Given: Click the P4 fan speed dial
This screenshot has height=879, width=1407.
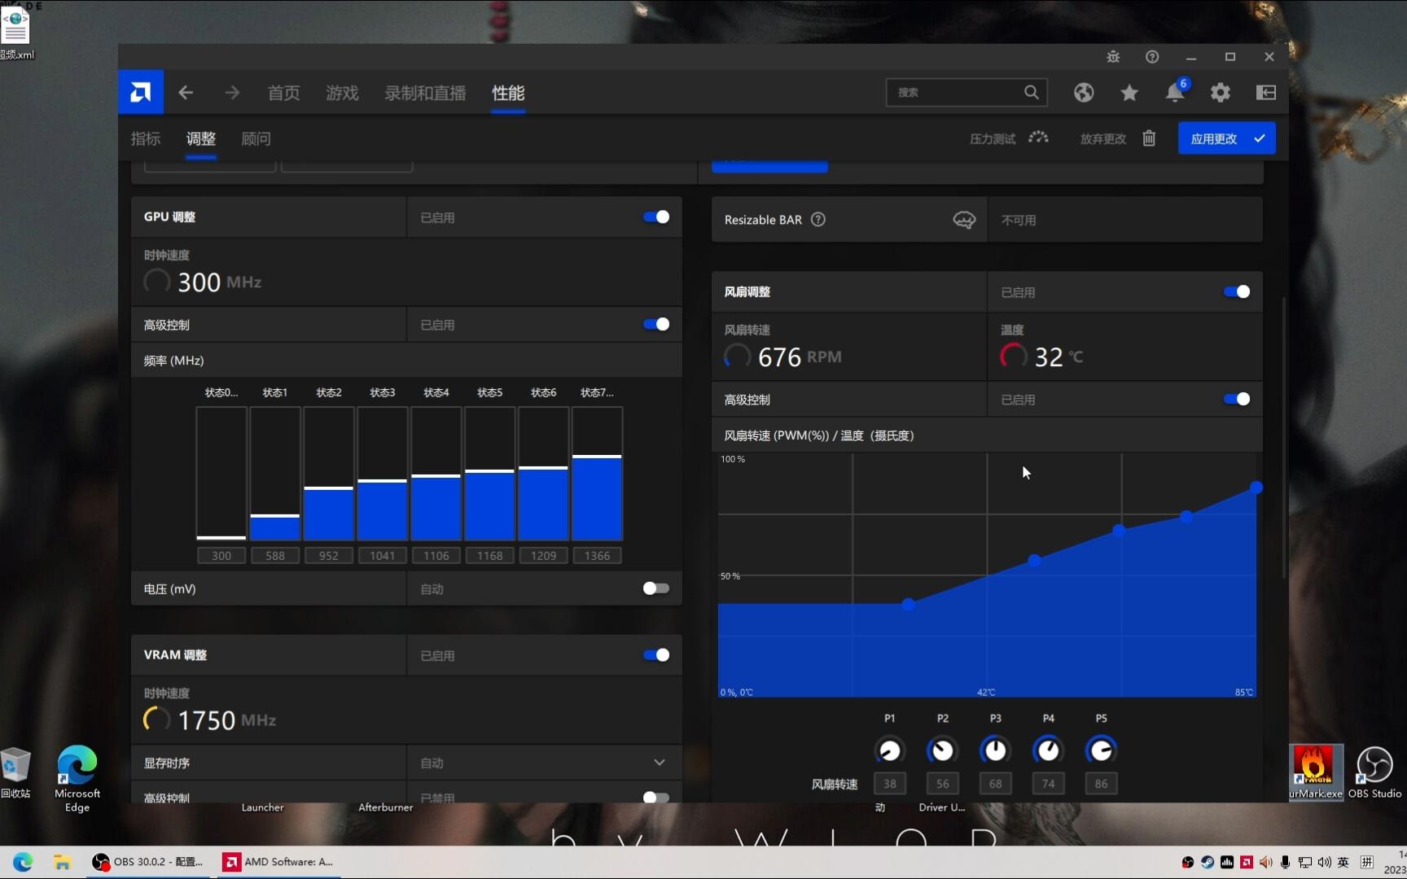Looking at the screenshot, I should (1048, 750).
